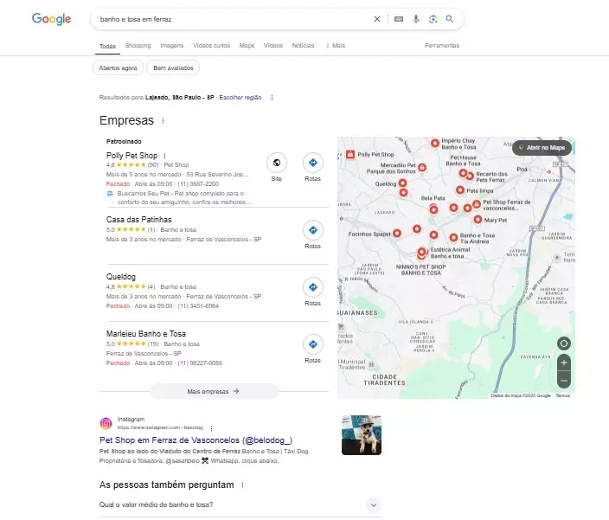Start a voice search with the microphone

pyautogui.click(x=415, y=19)
